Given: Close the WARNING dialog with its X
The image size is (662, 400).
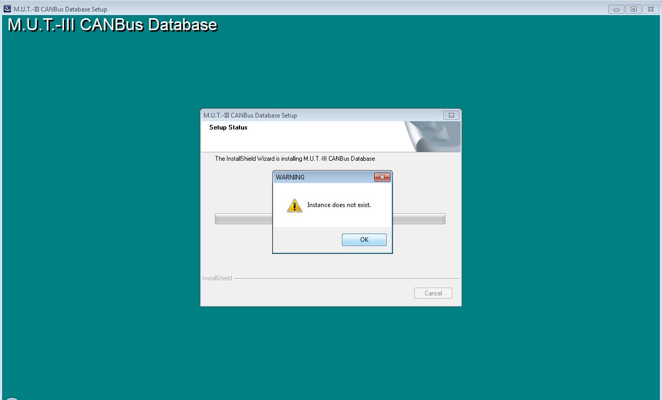Looking at the screenshot, I should click(382, 177).
